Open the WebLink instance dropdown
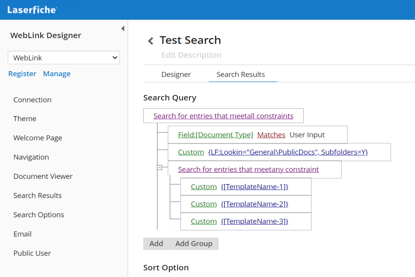The width and height of the screenshot is (415, 277). [64, 58]
